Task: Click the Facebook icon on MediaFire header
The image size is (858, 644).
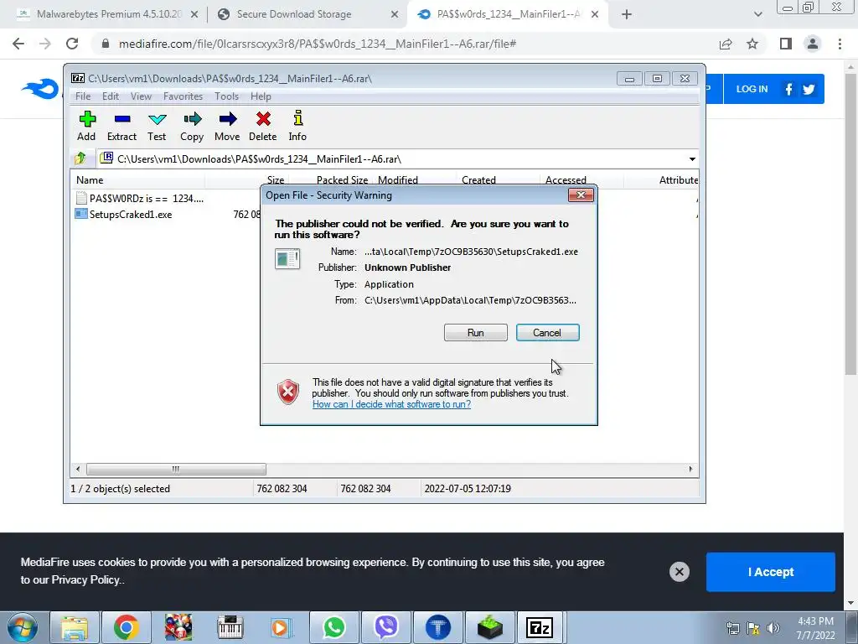Action: coord(788,89)
